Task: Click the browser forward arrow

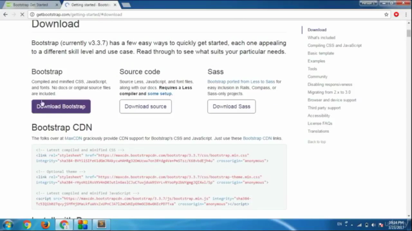Action: point(14,14)
